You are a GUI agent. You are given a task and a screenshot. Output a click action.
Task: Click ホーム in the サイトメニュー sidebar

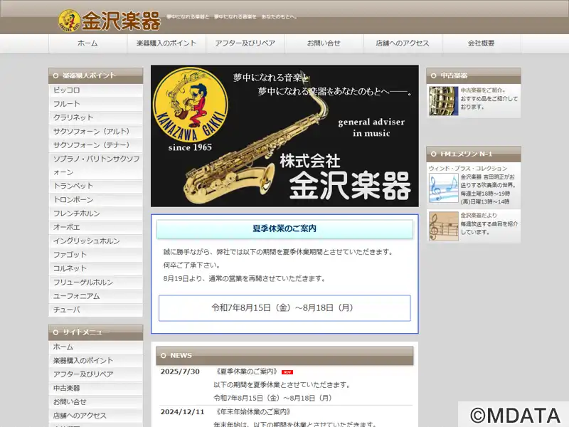point(96,347)
